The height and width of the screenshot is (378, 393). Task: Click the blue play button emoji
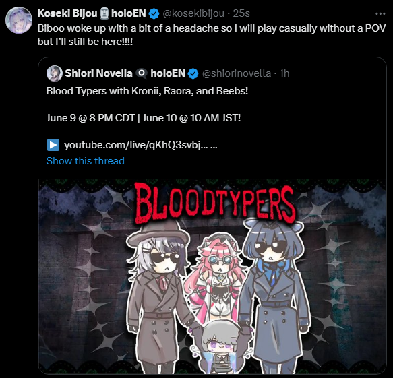pos(53,145)
